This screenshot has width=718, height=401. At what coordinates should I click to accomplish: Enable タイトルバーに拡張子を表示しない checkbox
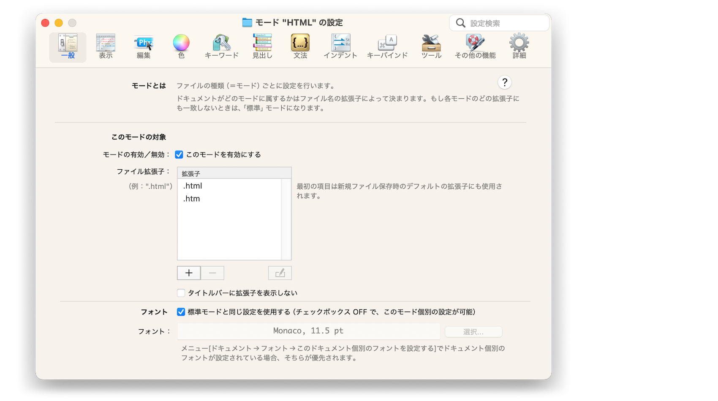pos(181,293)
